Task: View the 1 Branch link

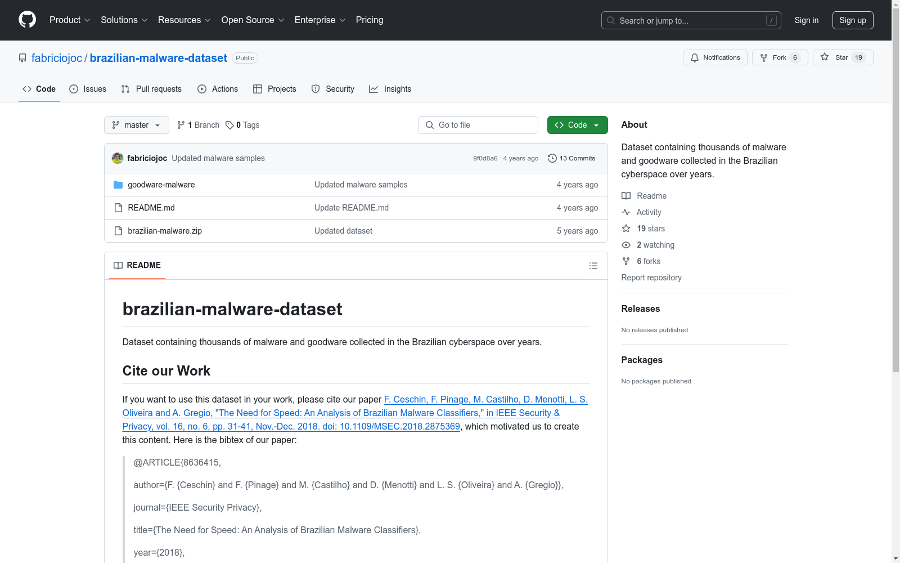Action: 198,125
